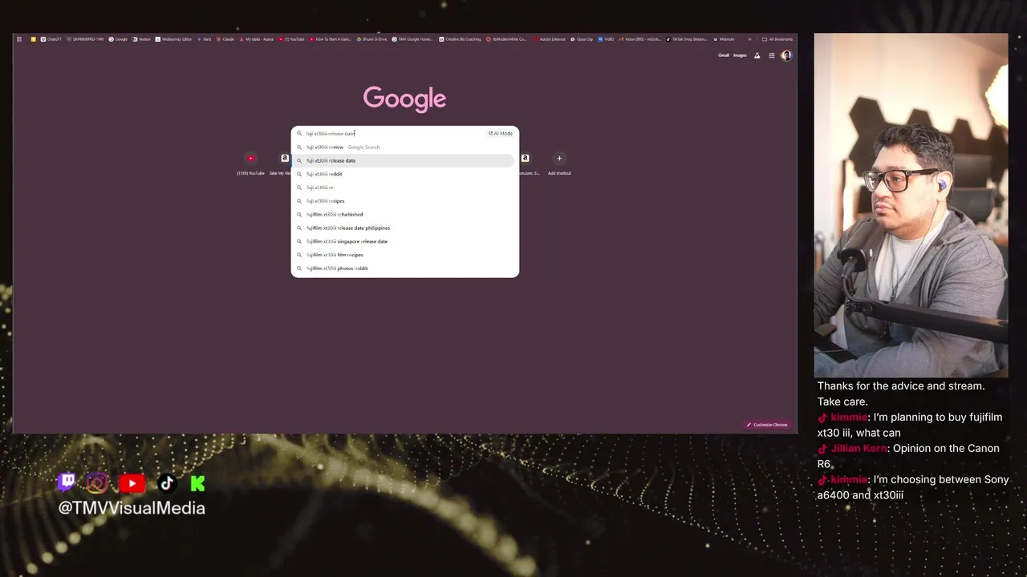Click the Instagram icon in overlay

97,482
